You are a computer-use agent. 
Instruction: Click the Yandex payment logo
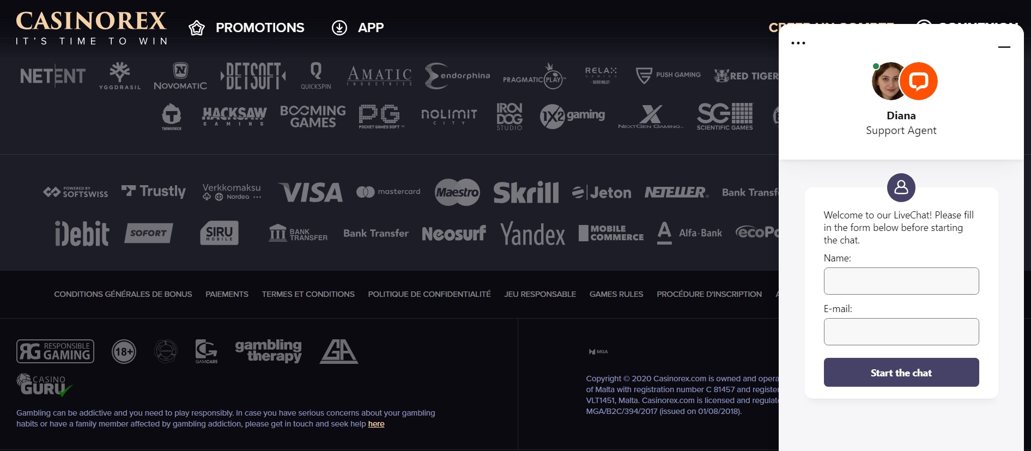coord(532,234)
